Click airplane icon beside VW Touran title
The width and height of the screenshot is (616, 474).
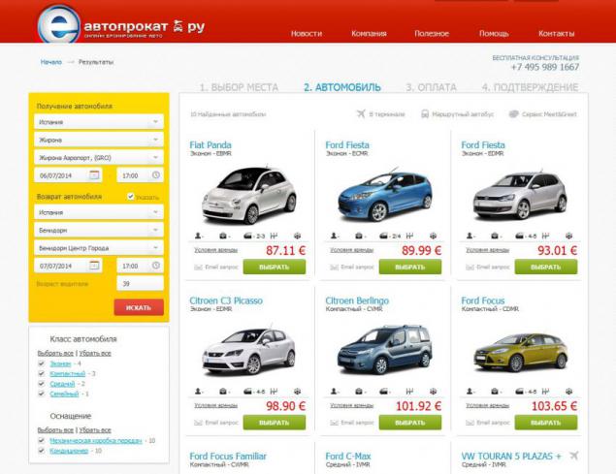[x=573, y=456]
